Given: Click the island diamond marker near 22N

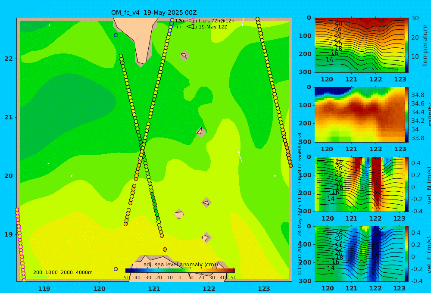Looking at the screenshot, I should tap(184, 56).
